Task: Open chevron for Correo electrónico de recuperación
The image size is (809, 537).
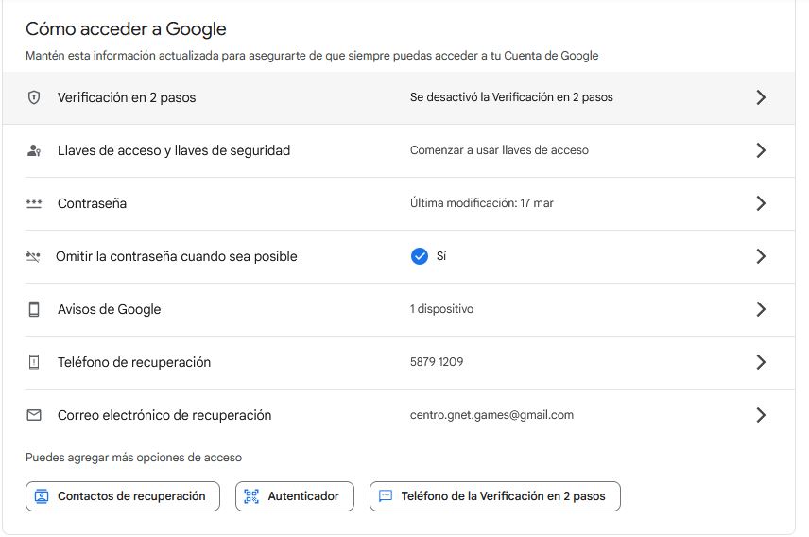Action: coord(761,415)
